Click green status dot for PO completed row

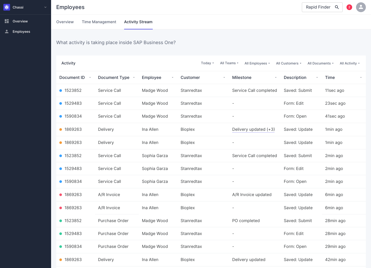pyautogui.click(x=61, y=221)
